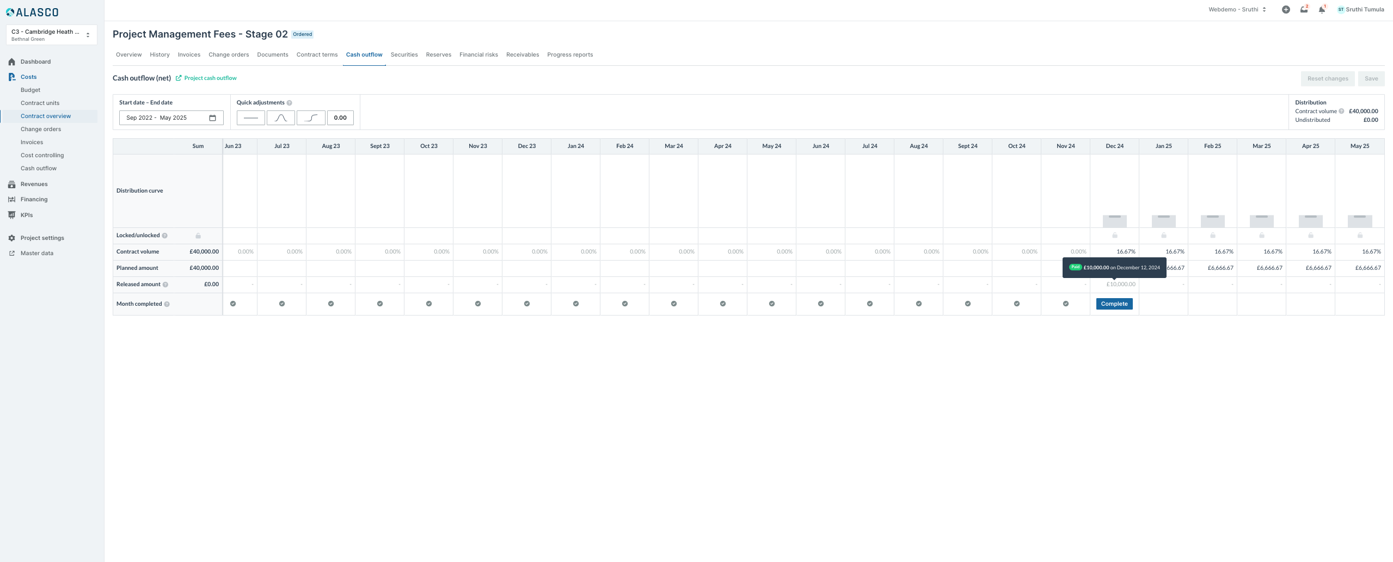Open the C3 - Cambridge Heath project selector
The width and height of the screenshot is (1393, 562).
(x=51, y=35)
